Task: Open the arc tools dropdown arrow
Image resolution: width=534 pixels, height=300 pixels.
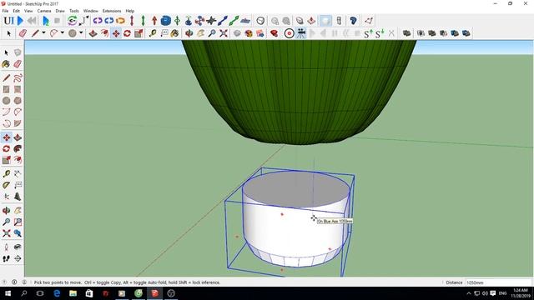Action: (62, 33)
